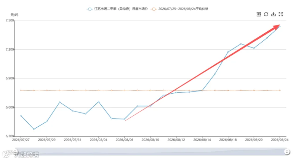The image size is (297, 160).
Task: Click the x-axis label 2026/08/12
Action: tap(176, 140)
